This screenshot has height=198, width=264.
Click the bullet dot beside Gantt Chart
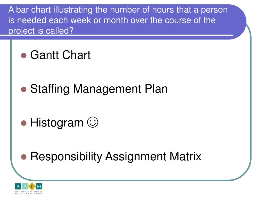pos(24,55)
